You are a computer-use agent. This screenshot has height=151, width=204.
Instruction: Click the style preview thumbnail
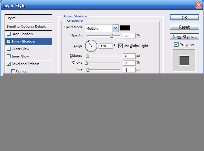click(x=184, y=61)
